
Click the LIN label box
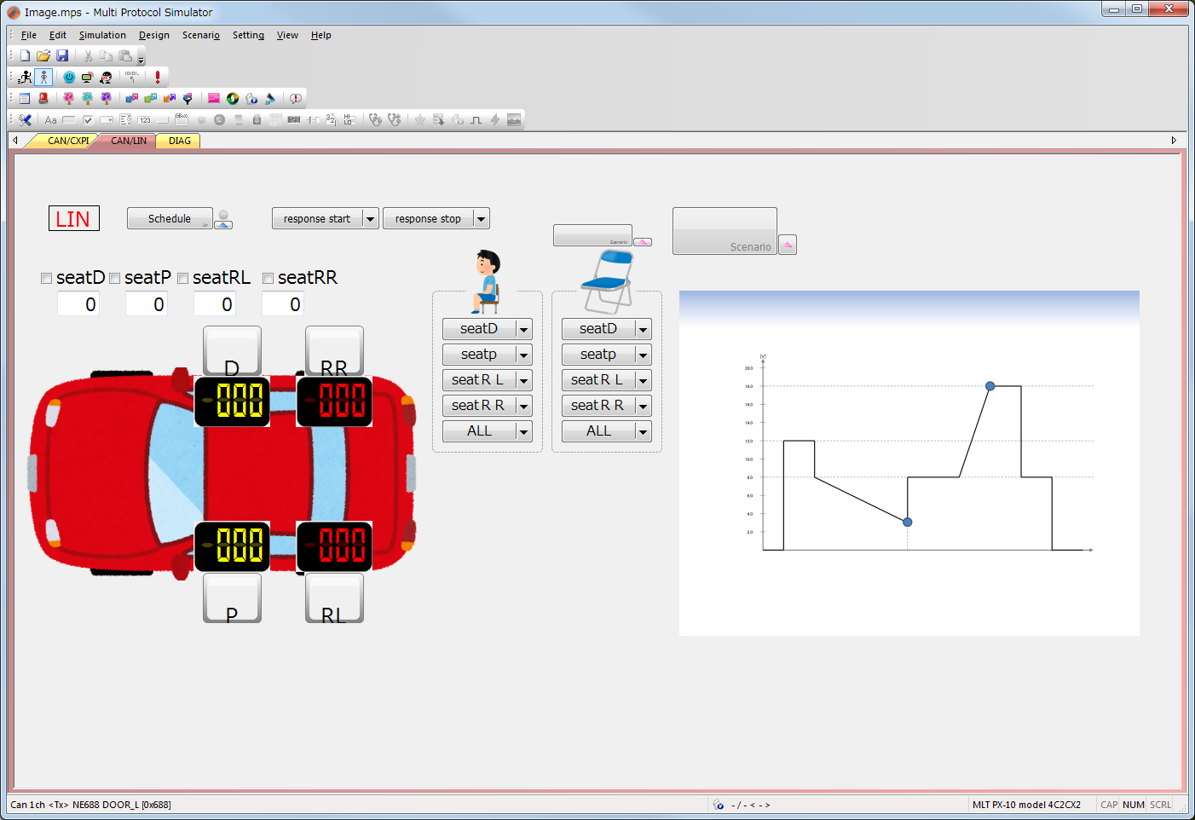(x=74, y=219)
